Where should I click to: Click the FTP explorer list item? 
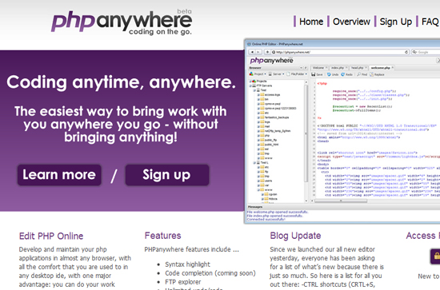(182, 281)
